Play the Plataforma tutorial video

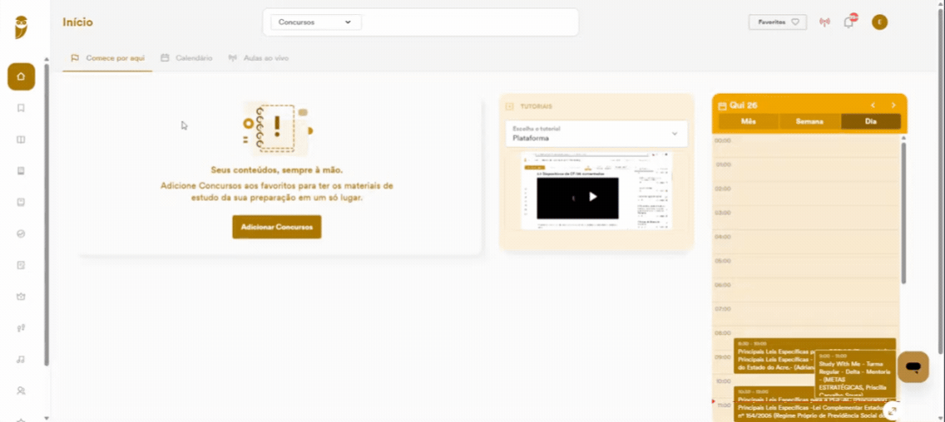[x=592, y=196]
